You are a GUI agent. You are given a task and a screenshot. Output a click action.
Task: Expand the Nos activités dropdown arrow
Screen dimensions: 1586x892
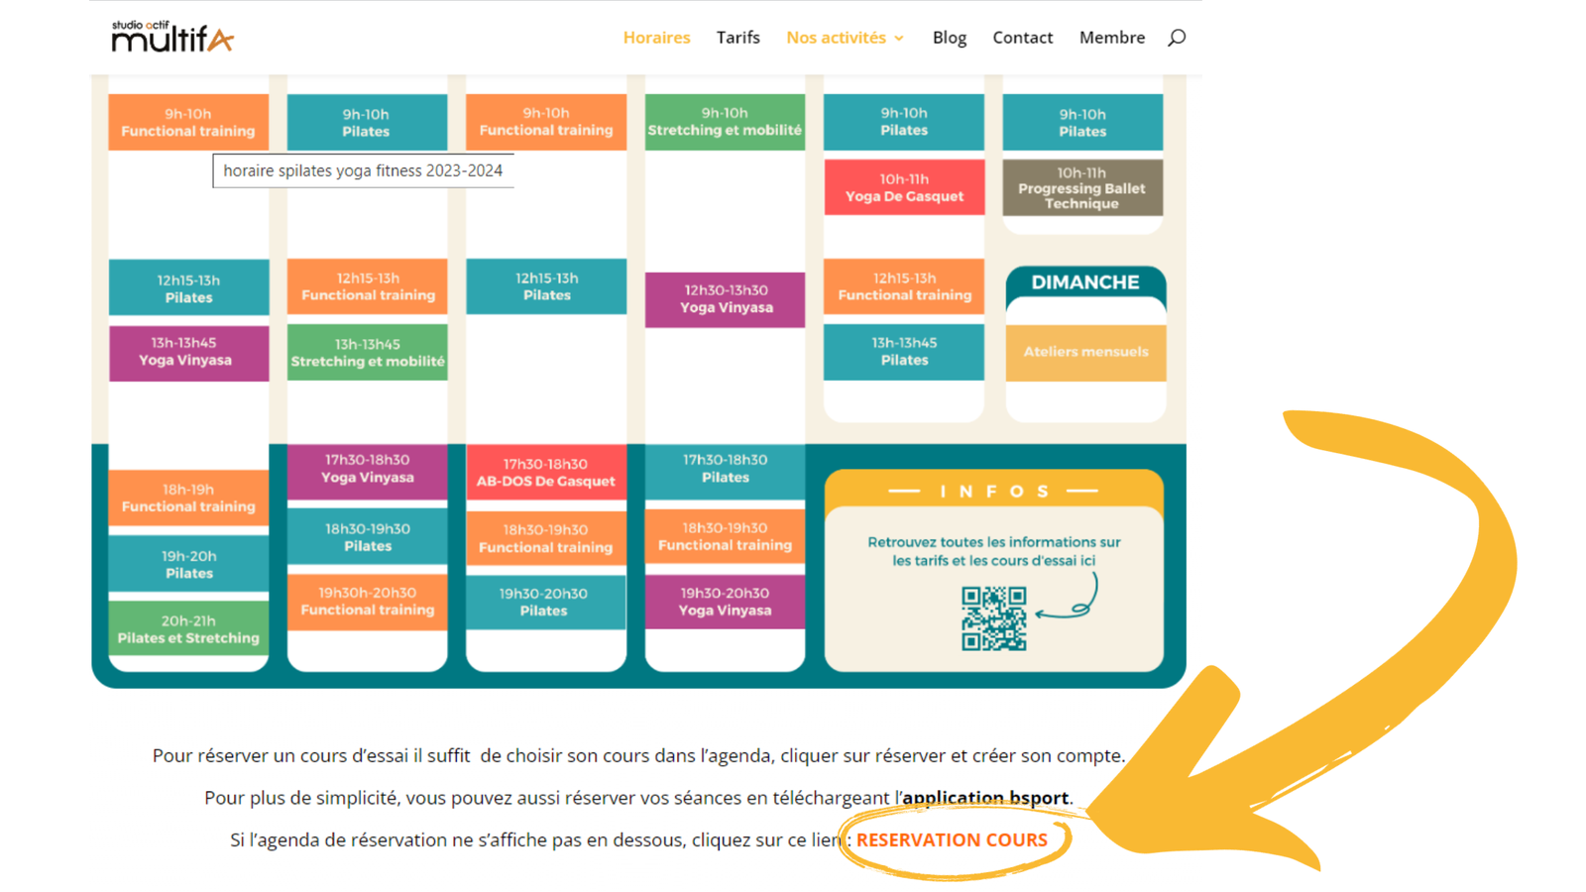pos(899,39)
